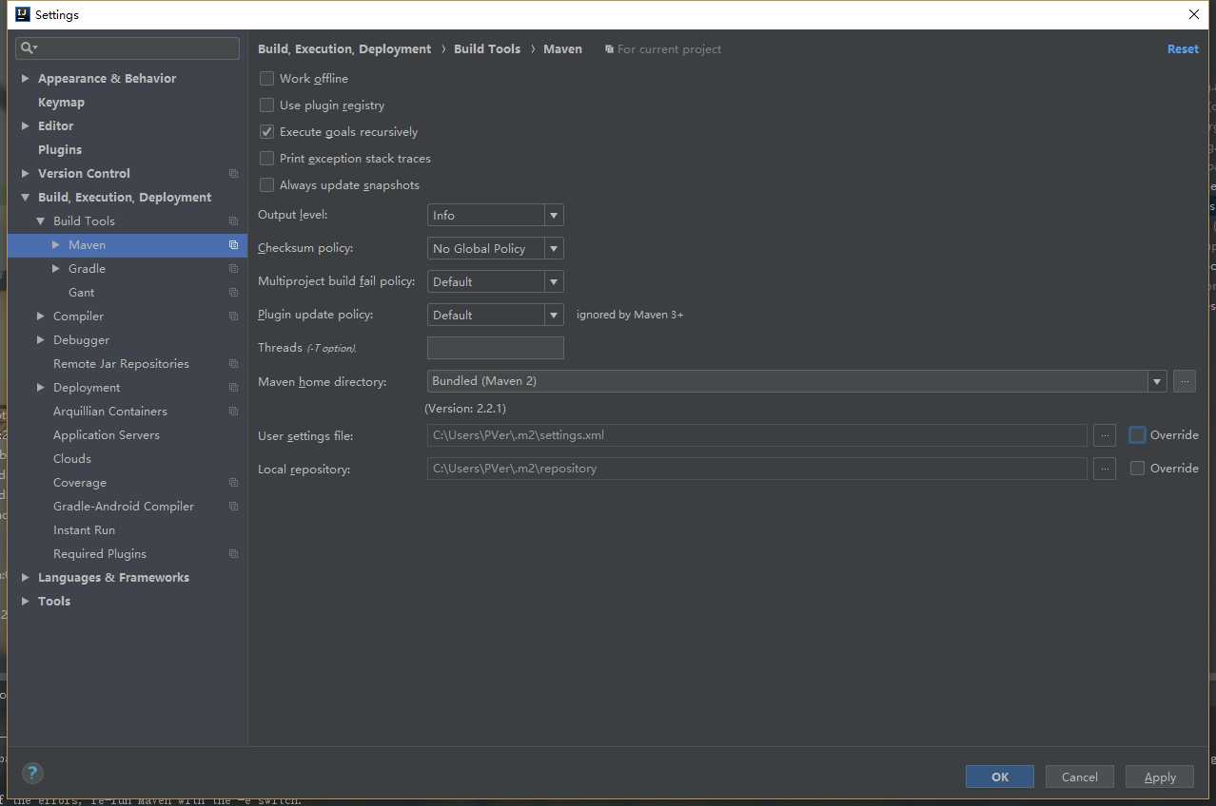Select Plugins in settings tree

tap(60, 149)
